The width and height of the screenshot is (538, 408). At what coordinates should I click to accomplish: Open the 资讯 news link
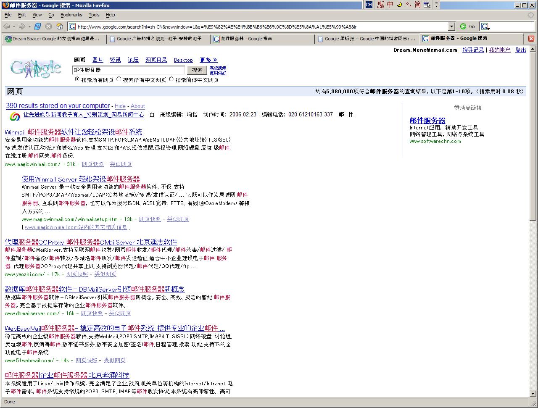(115, 60)
